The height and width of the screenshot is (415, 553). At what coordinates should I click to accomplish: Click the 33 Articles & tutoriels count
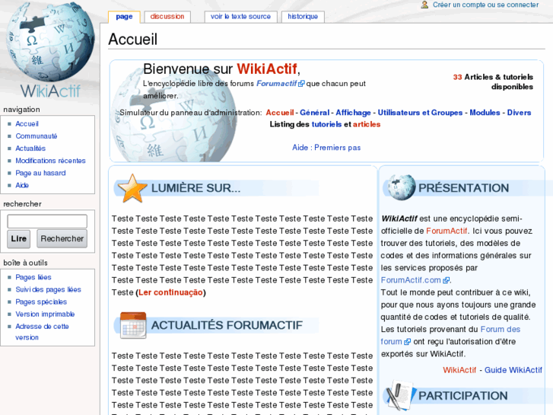(x=493, y=81)
